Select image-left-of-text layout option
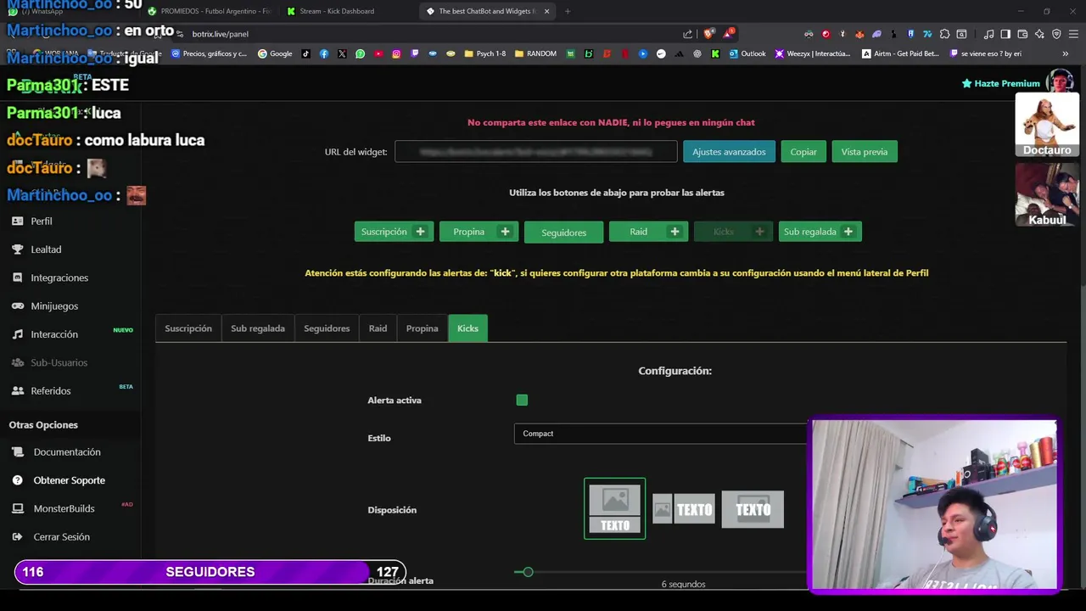The height and width of the screenshot is (611, 1086). [684, 509]
